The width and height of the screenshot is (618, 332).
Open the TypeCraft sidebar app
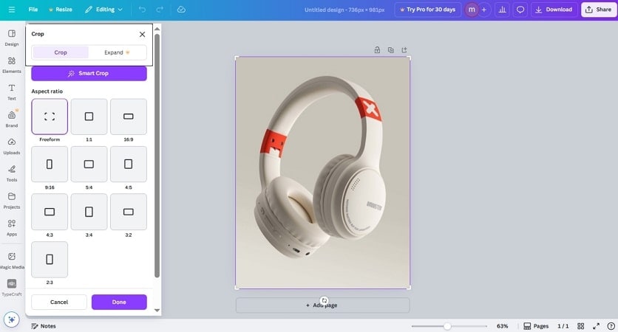pyautogui.click(x=12, y=288)
